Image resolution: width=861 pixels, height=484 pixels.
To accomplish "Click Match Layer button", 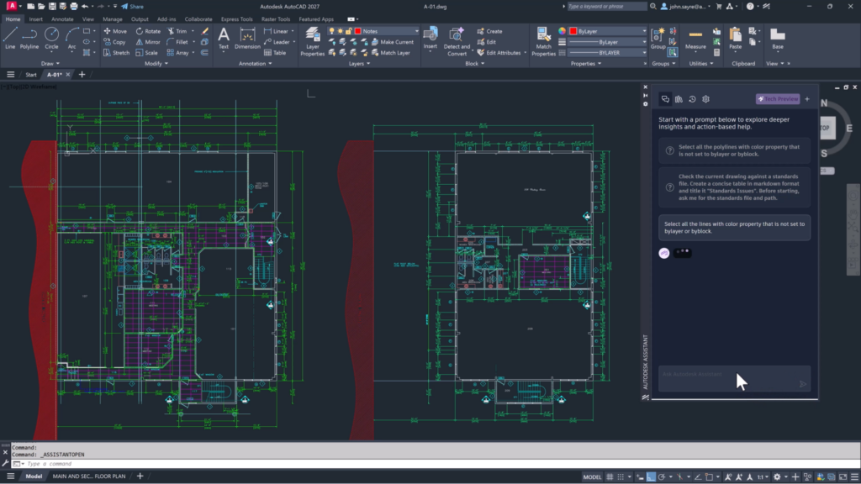I will click(391, 53).
